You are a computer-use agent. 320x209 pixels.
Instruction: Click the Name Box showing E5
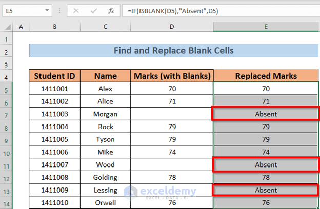click(x=27, y=11)
